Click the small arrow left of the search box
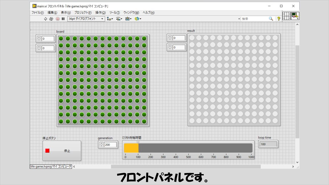Screen dimensions: 329x185 239,19
